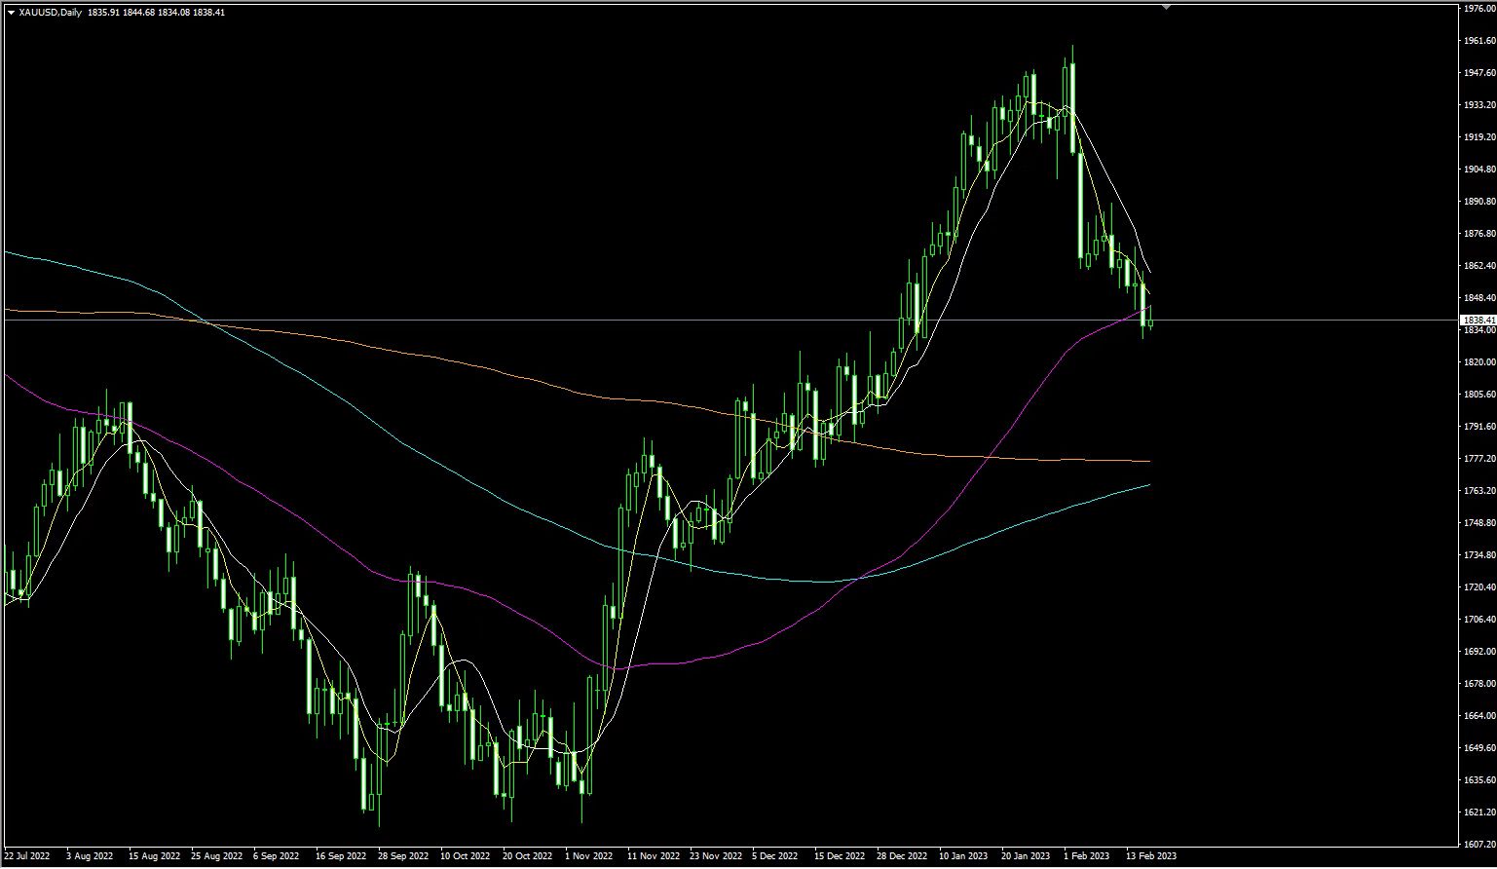The image size is (1497, 869).
Task: Click the gray chart shift marker triangle
Action: pyautogui.click(x=1166, y=7)
